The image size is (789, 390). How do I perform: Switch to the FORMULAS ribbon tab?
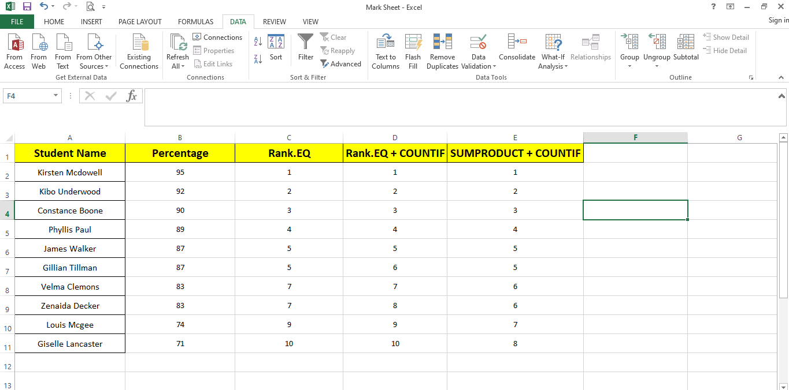tap(195, 21)
